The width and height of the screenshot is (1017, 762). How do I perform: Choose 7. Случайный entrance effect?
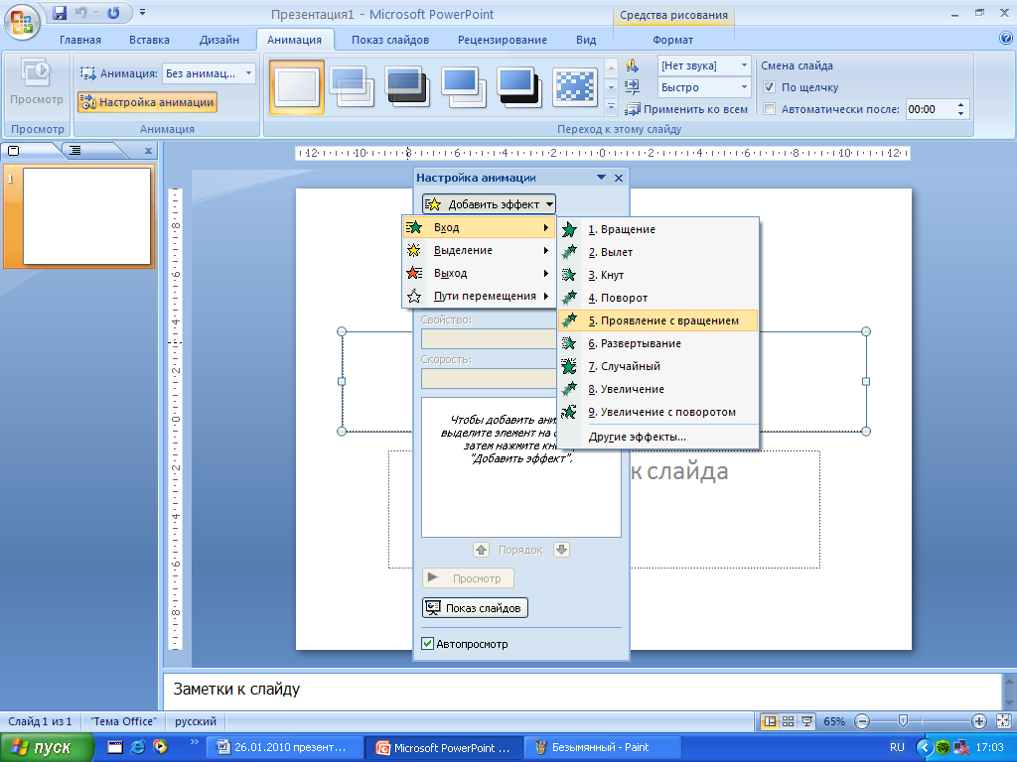pos(657,366)
